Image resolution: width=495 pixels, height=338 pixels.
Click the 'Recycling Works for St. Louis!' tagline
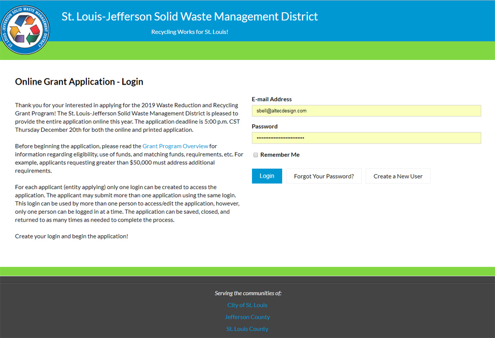tap(189, 32)
